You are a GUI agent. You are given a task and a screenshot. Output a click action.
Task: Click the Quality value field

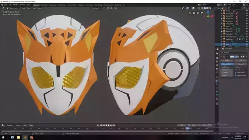227,76
